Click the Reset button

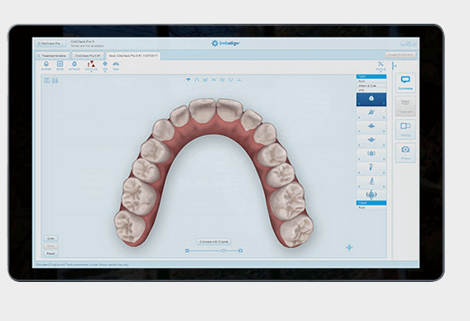[50, 253]
